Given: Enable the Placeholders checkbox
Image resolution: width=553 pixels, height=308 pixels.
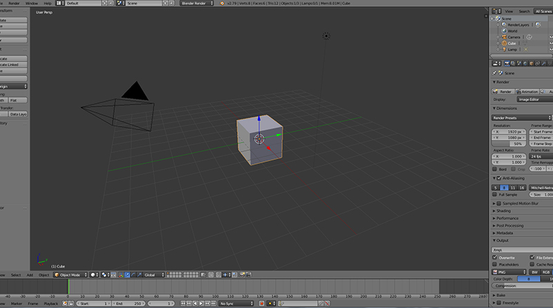Looking at the screenshot, I should (x=495, y=264).
